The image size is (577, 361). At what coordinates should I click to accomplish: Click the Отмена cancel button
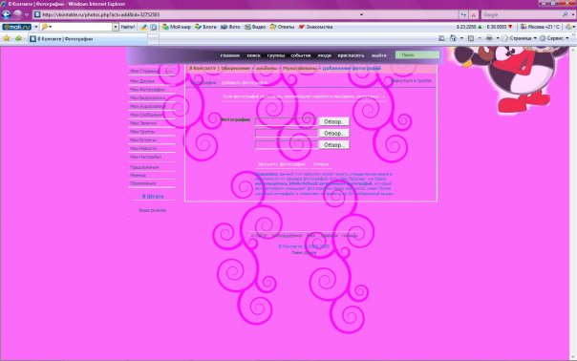[x=321, y=164]
